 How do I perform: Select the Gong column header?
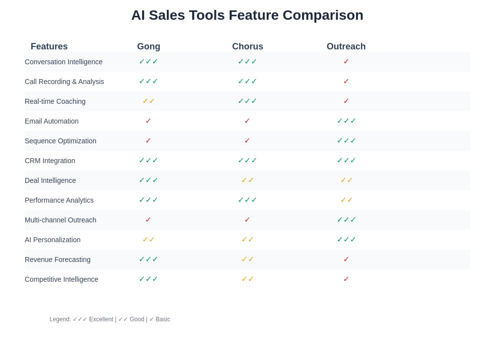(x=148, y=46)
